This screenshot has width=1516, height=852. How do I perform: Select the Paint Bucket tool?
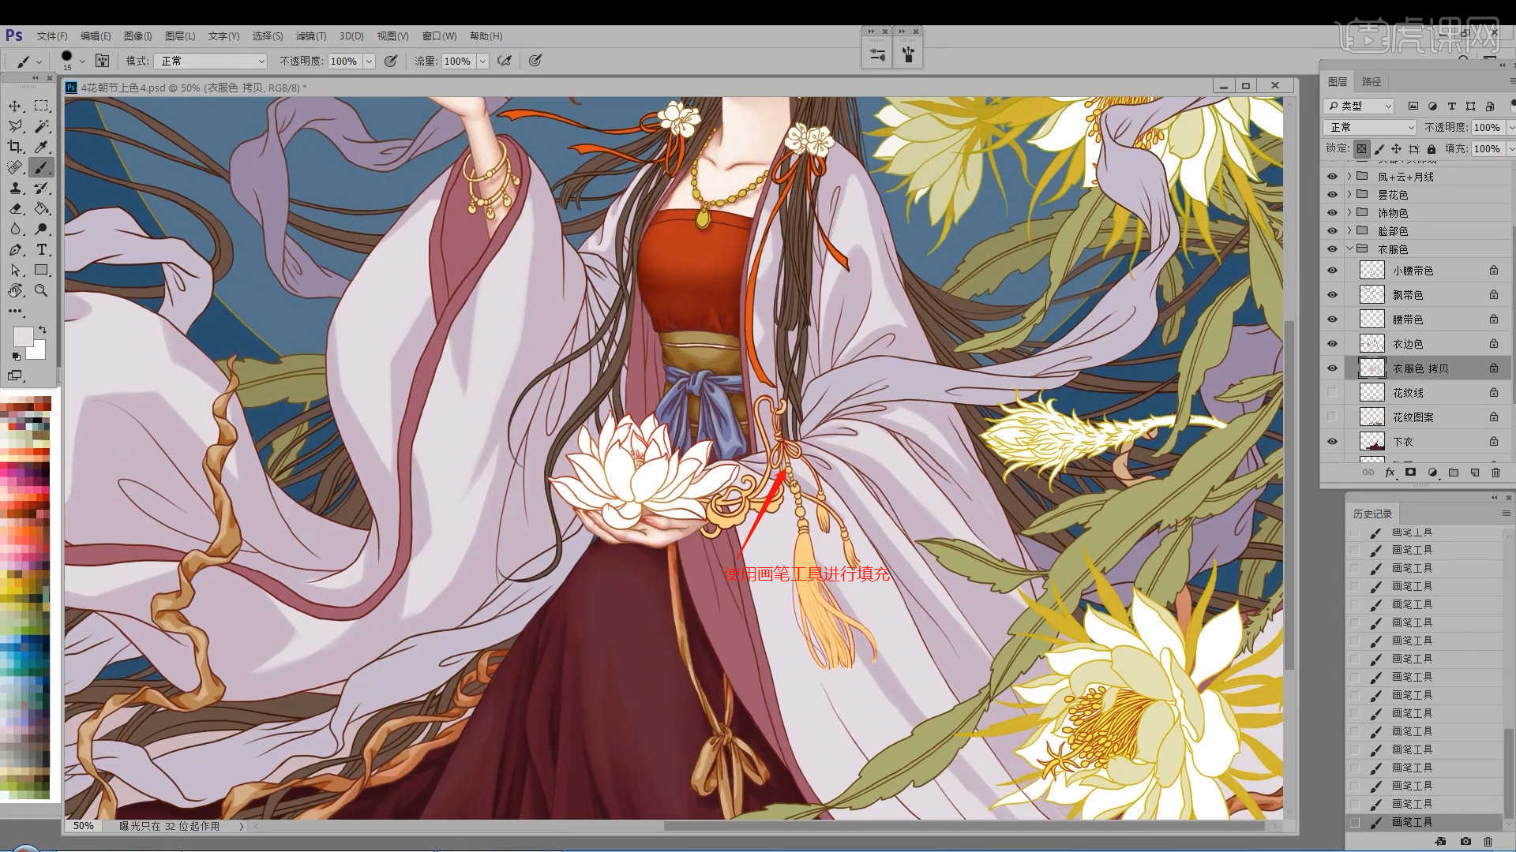(x=42, y=208)
